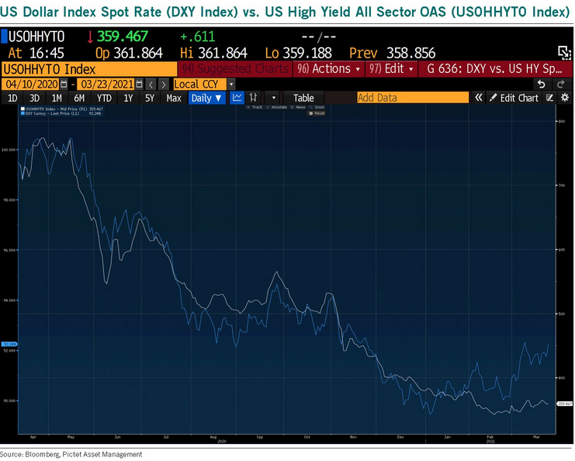The width and height of the screenshot is (575, 461).
Task: Toggle the News overlay on chart
Action: 298,107
